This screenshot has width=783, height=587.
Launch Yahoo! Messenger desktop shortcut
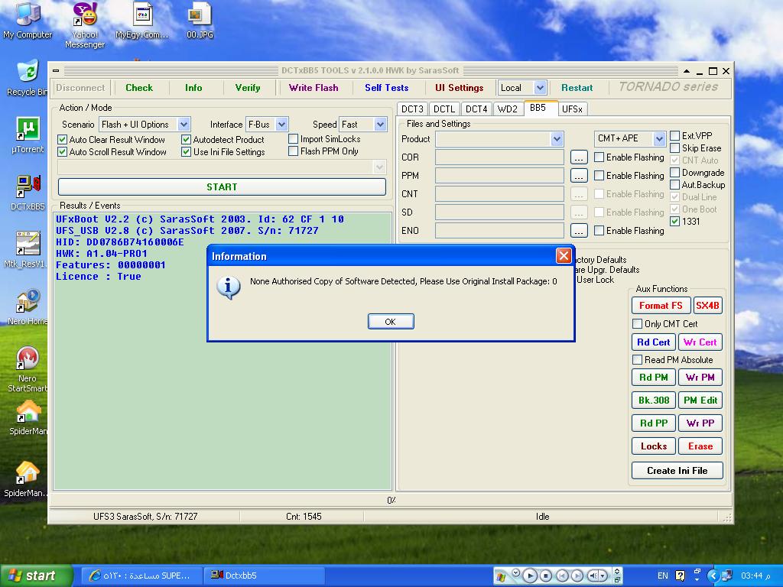[x=85, y=25]
